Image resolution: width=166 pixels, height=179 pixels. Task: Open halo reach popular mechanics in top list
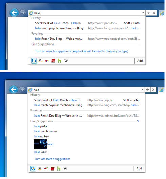point(59,28)
